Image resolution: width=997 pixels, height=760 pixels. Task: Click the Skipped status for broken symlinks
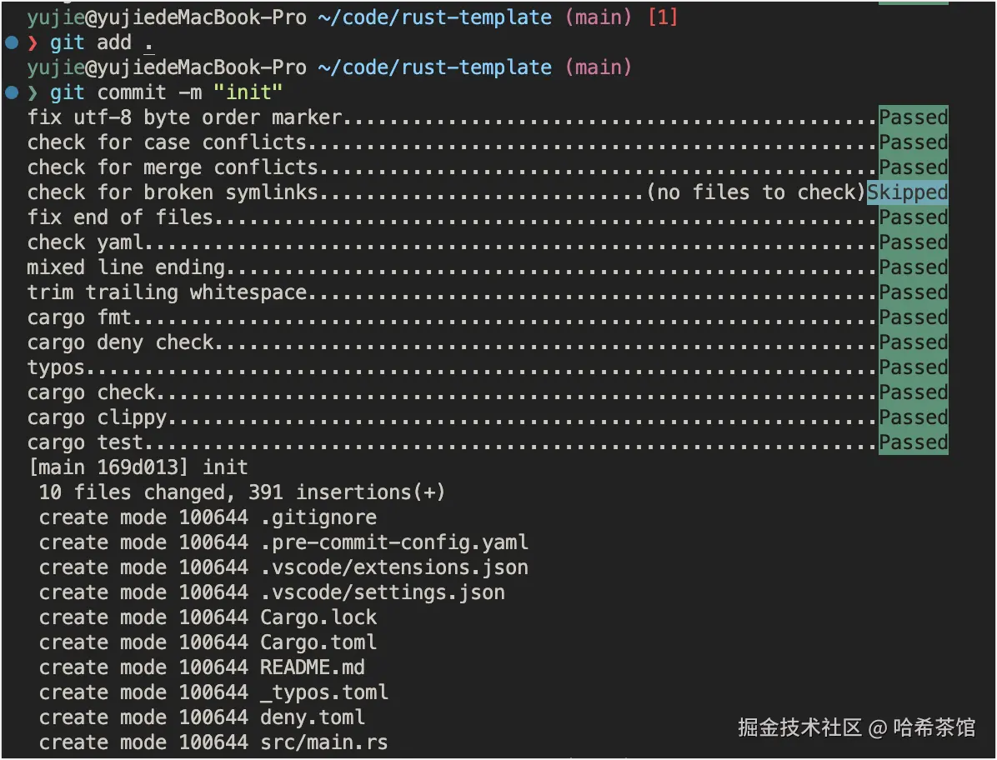coord(907,192)
